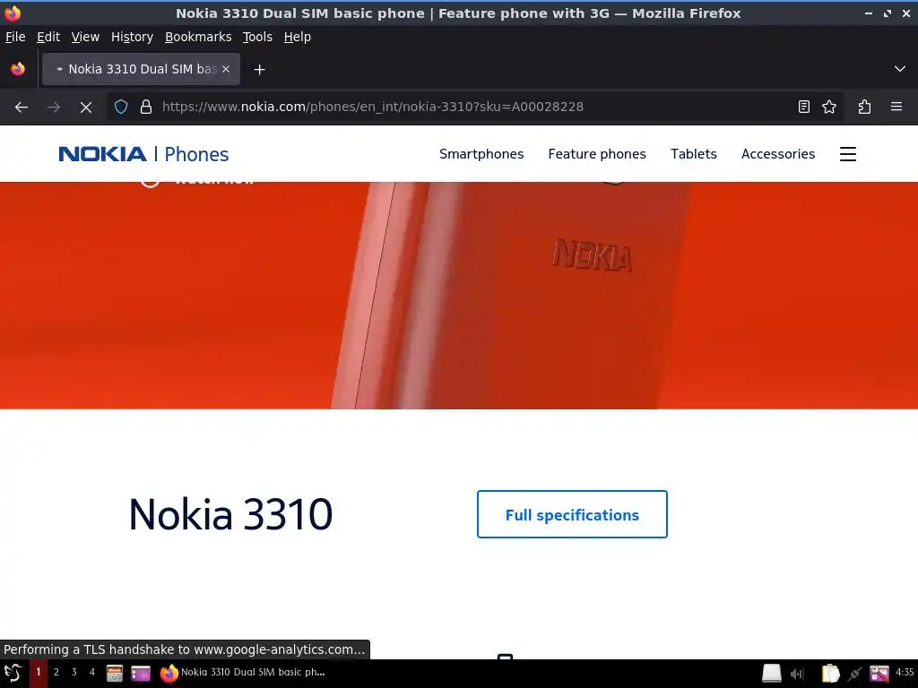Click the red Nokia phone hero image
Screen dimensions: 918x688
click(x=459, y=296)
